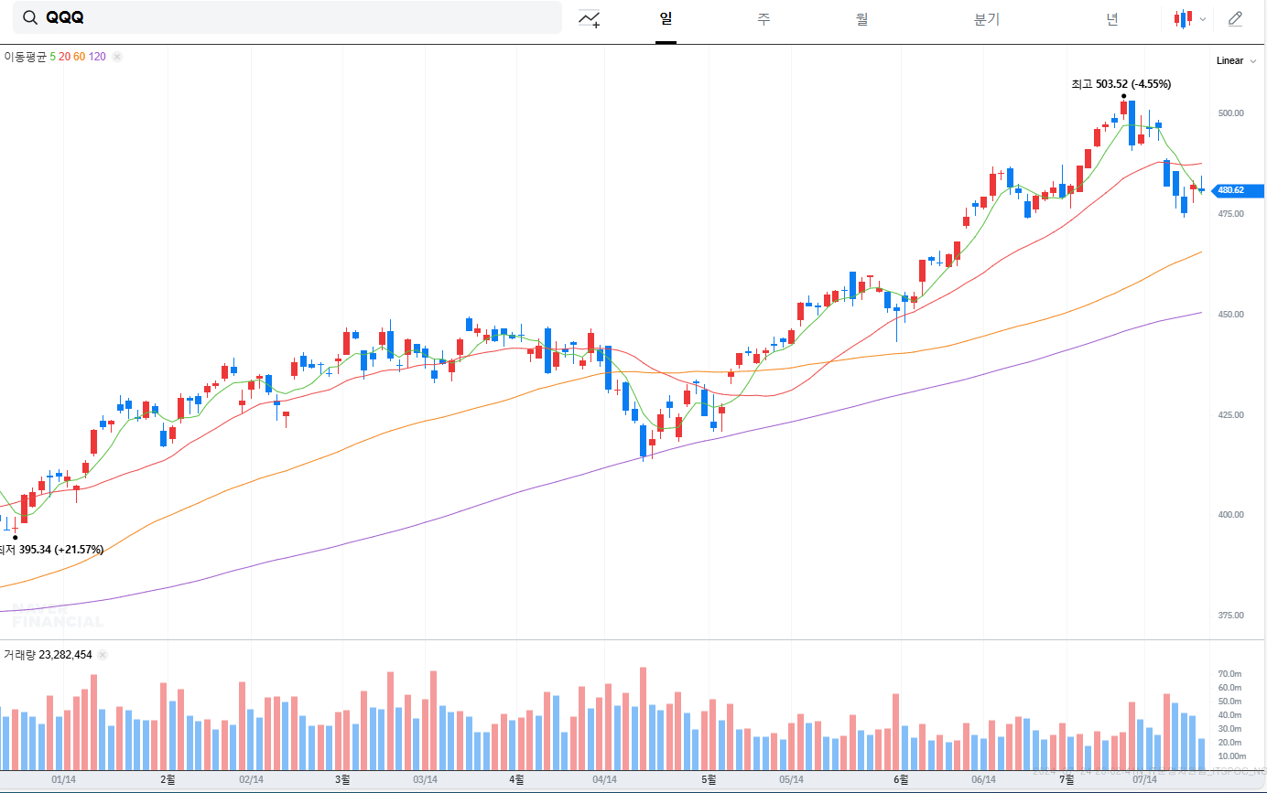This screenshot has width=1267, height=793.
Task: Click the 02/14 date axis label
Action: pyautogui.click(x=251, y=780)
